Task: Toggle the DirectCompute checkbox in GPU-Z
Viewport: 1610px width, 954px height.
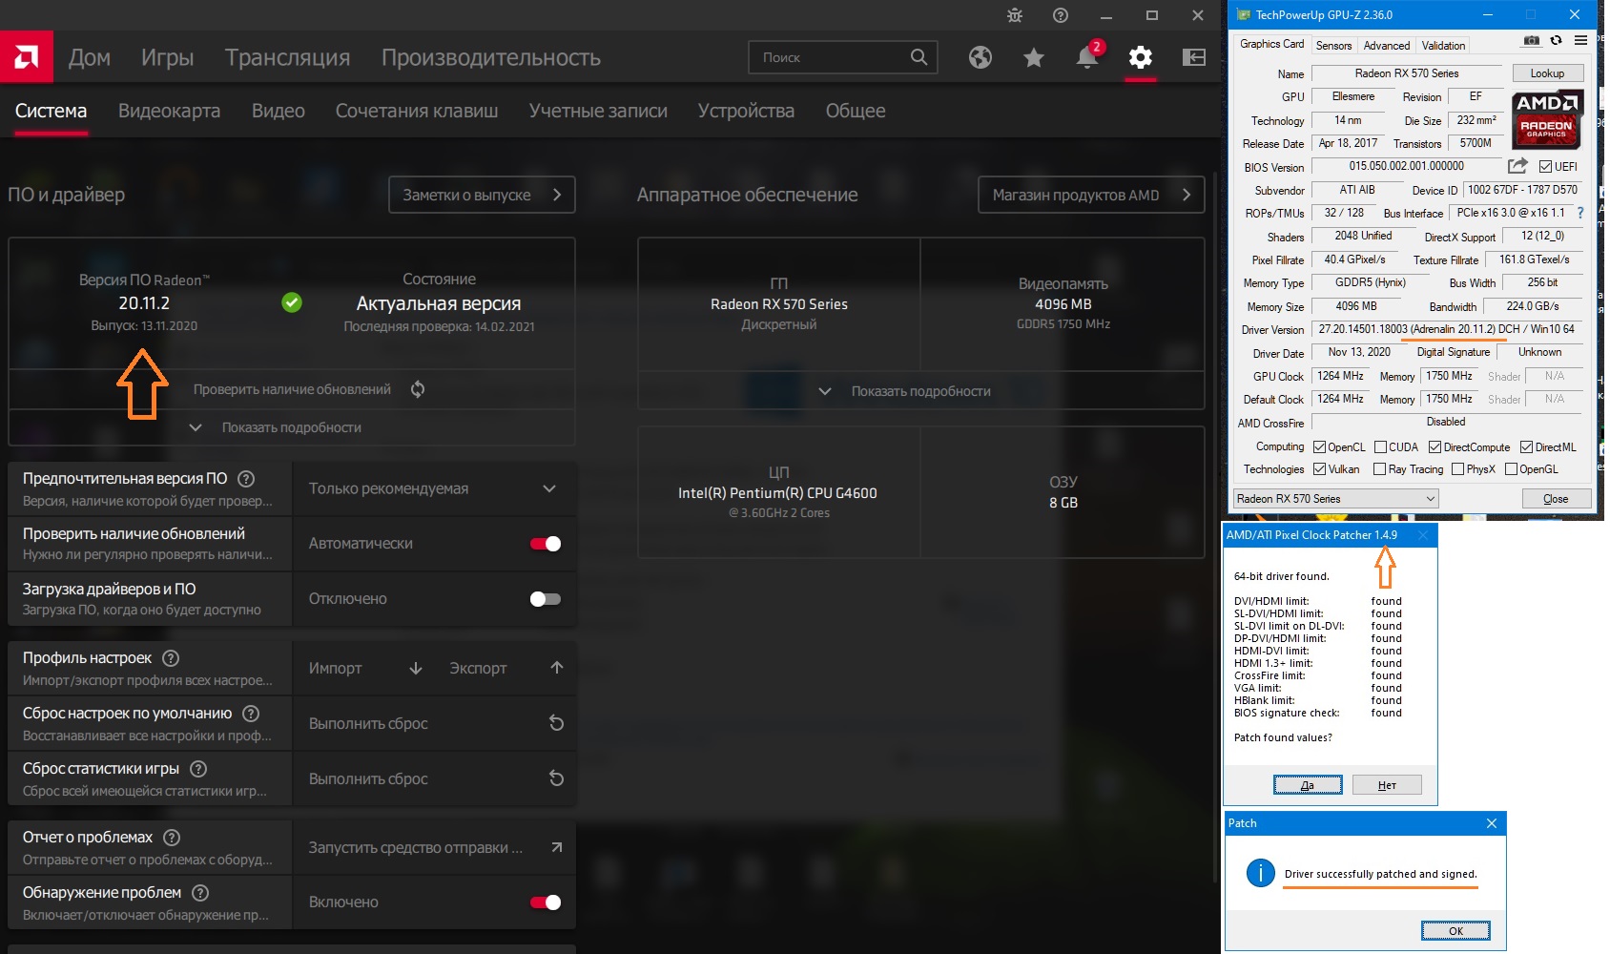Action: (1435, 447)
